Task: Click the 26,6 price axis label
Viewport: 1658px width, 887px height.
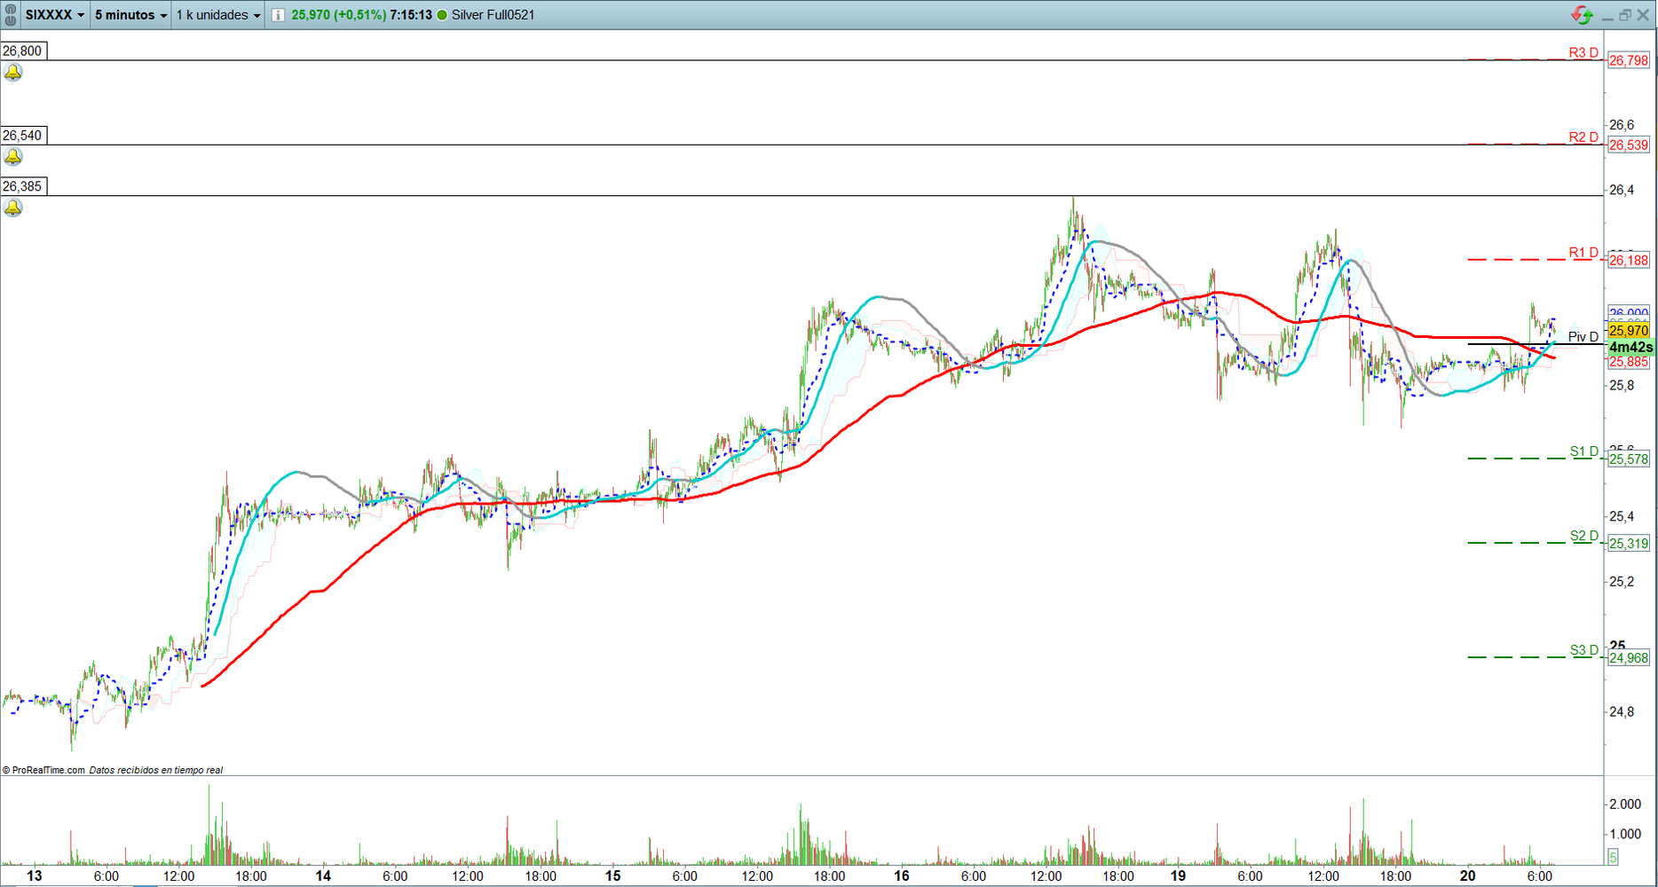Action: coord(1622,125)
